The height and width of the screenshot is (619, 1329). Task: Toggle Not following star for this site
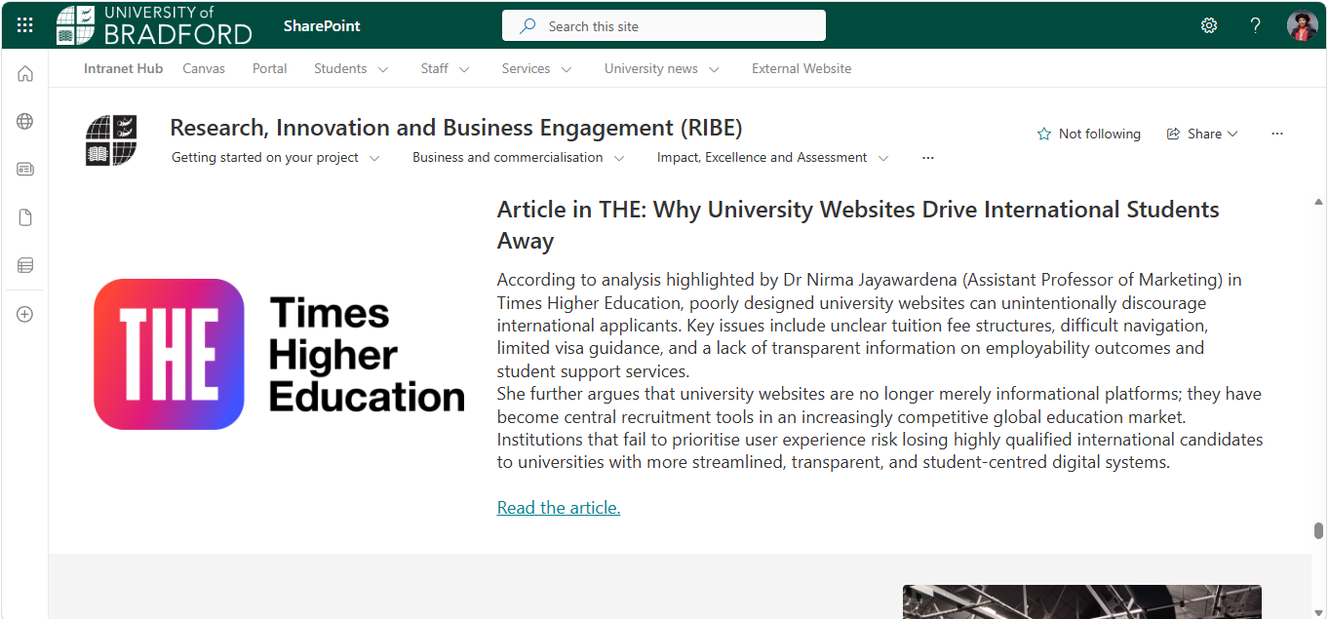tap(1088, 134)
